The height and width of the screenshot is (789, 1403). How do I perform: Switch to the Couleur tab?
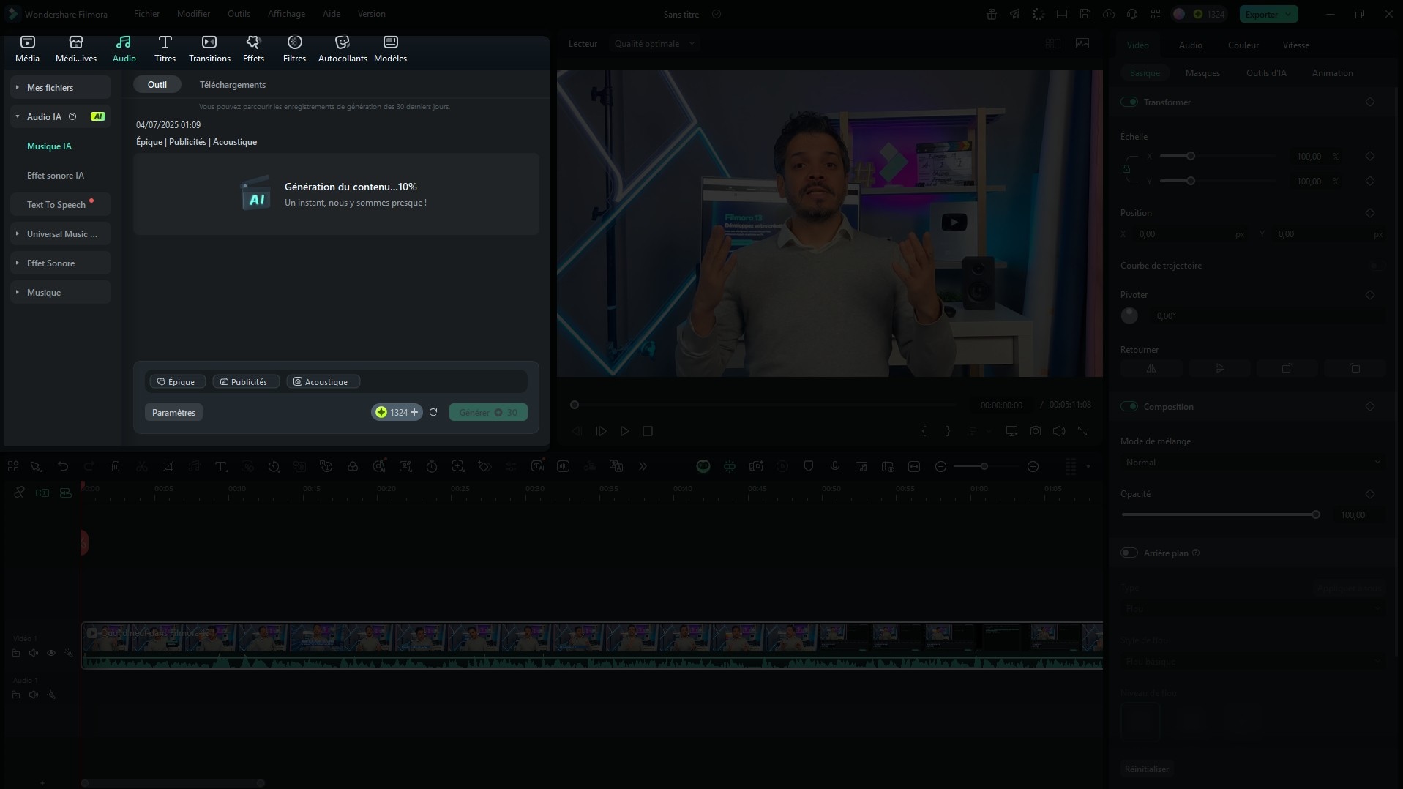click(1243, 45)
